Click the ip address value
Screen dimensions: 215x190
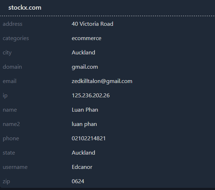point(91,96)
